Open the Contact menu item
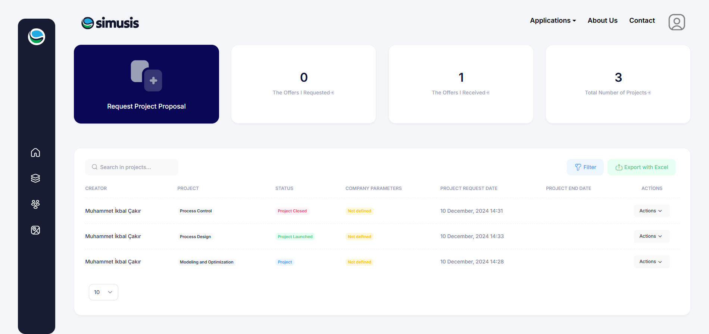 click(642, 21)
